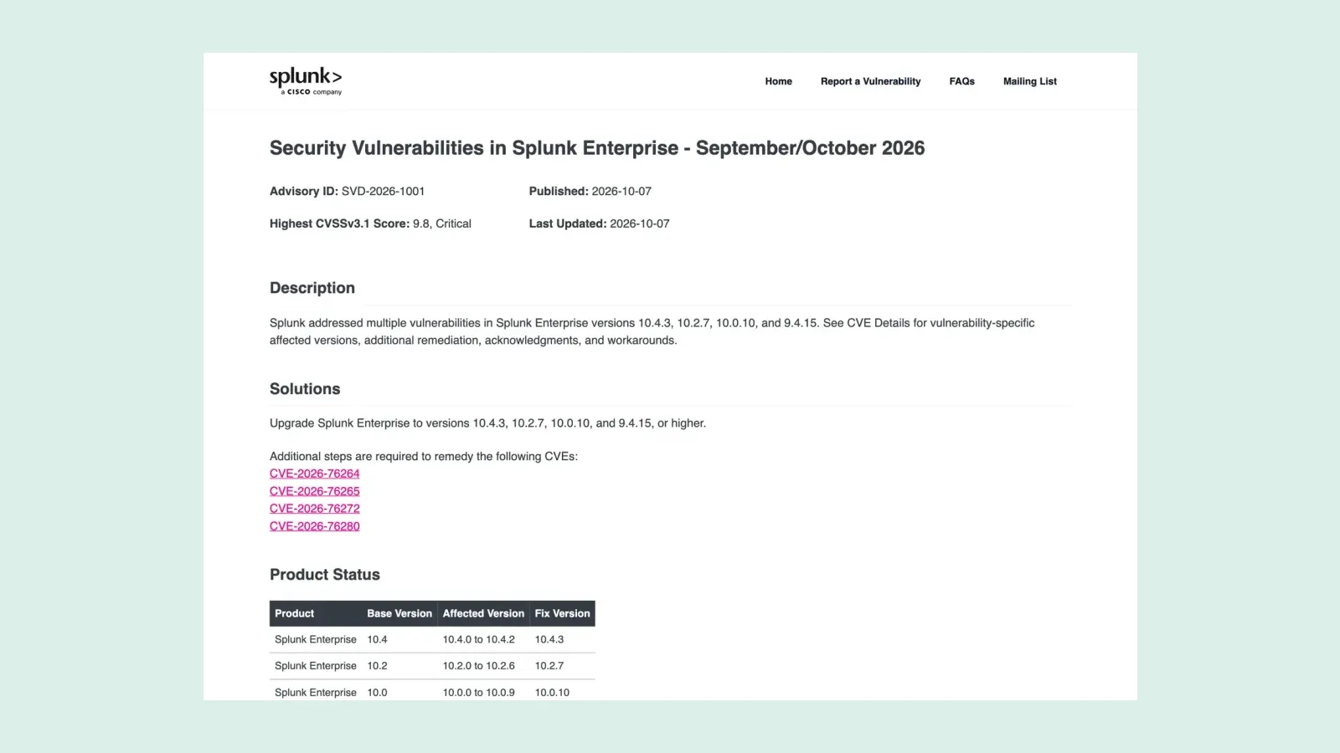Click the Description heading
The image size is (1340, 753).
click(312, 288)
